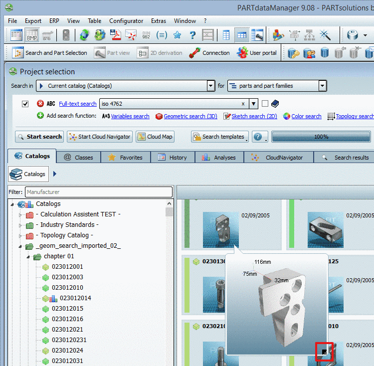Click the traffic light toolbar icon

coord(66,35)
